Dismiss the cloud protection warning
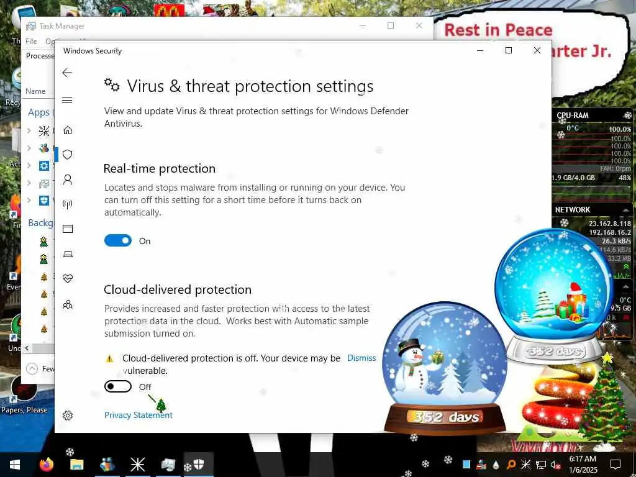 tap(361, 358)
